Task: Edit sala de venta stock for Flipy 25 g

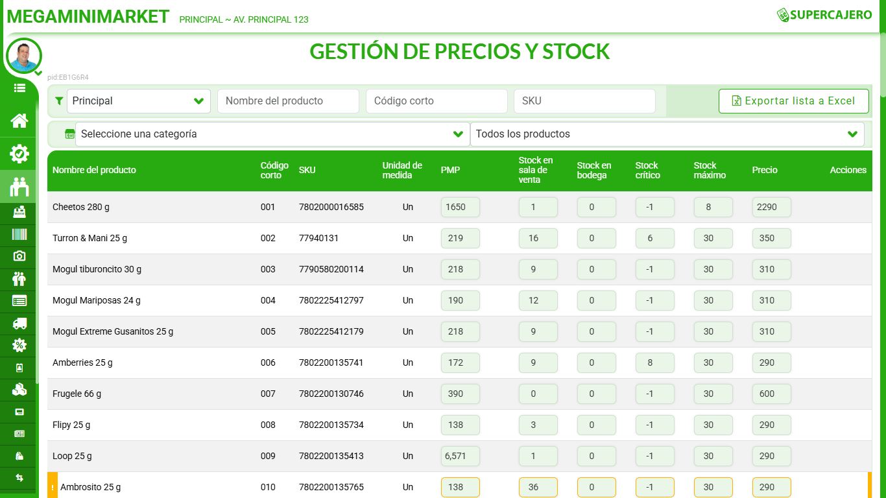Action: pos(538,425)
